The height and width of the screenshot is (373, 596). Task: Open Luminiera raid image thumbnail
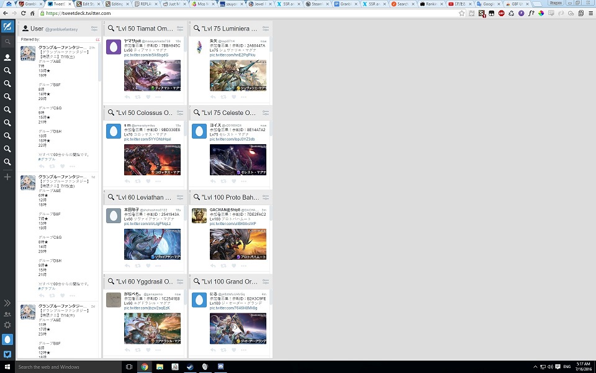point(238,75)
